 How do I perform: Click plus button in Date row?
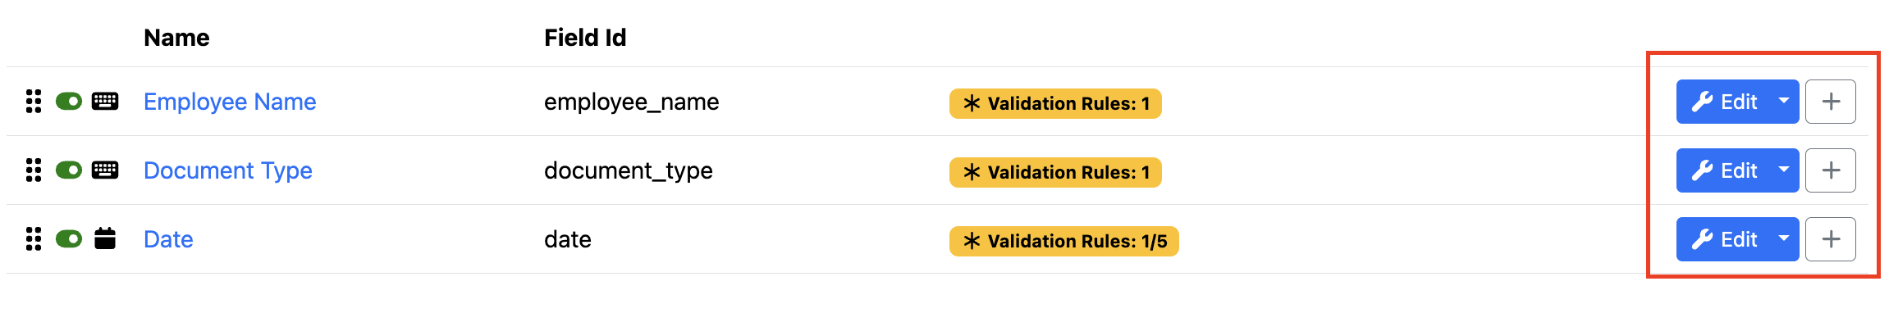pos(1831,239)
